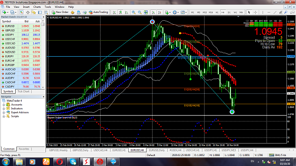Click the New Order button
296x166 pixels.
pyautogui.click(x=60, y=12)
